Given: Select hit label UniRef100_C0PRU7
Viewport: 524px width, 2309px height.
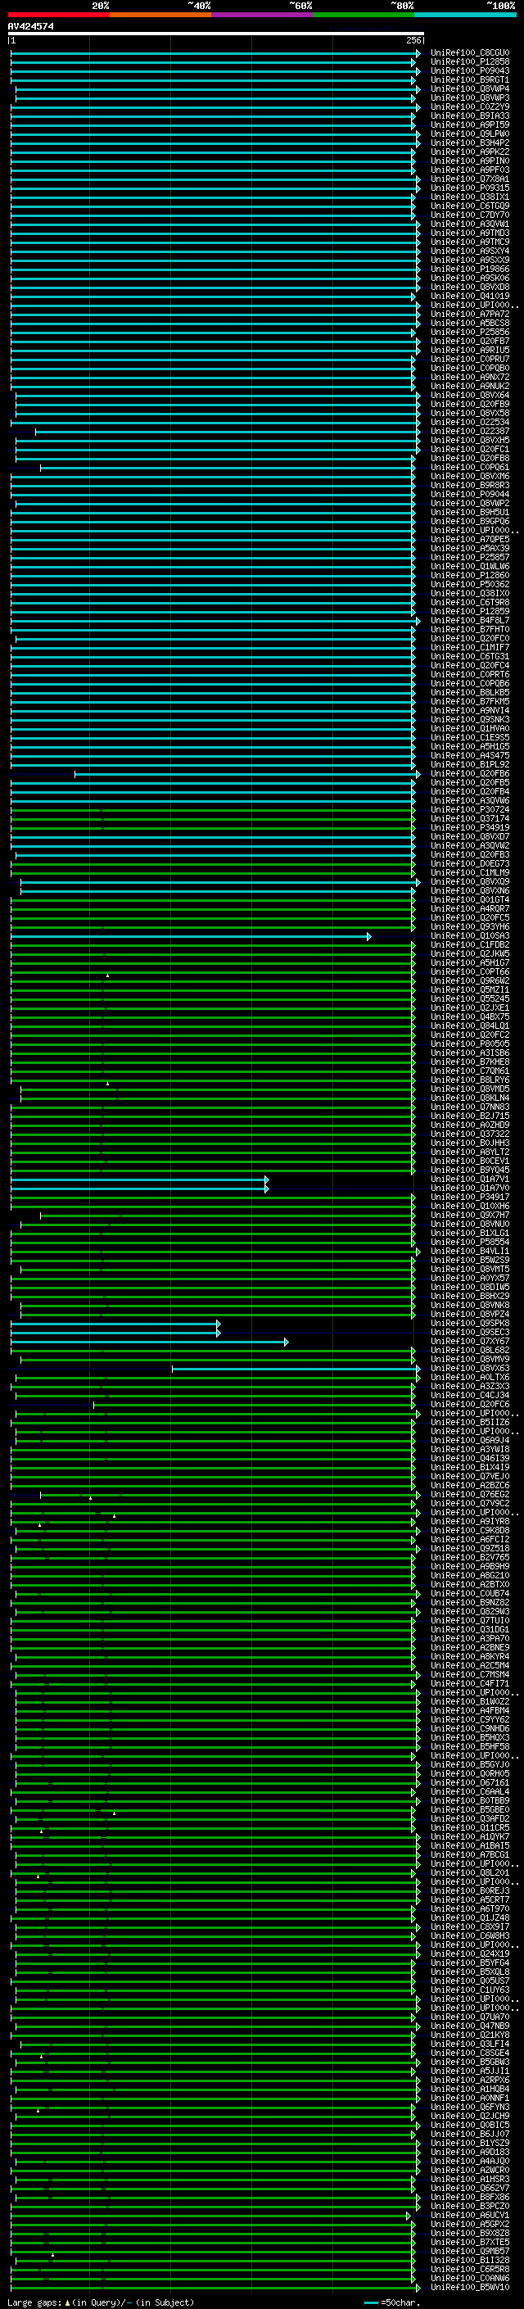Looking at the screenshot, I should click(x=469, y=360).
